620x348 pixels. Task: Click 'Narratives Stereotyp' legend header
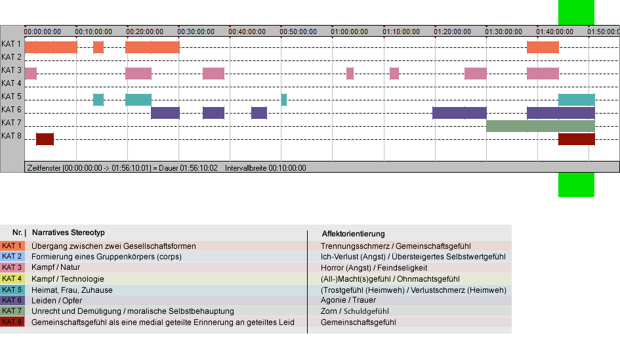(x=68, y=232)
